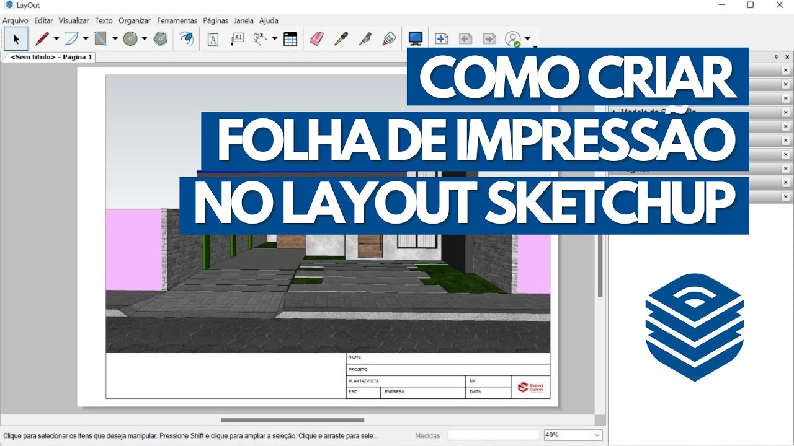Open the Ajuda menu
794x446 pixels.
tap(269, 20)
